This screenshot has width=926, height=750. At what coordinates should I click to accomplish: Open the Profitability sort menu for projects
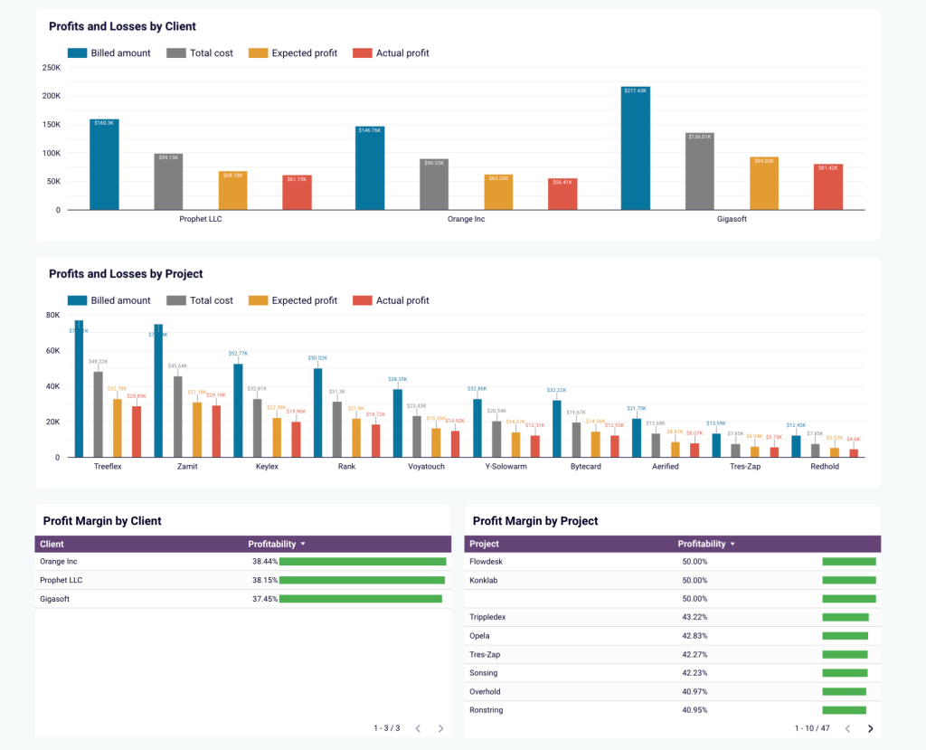click(x=706, y=544)
